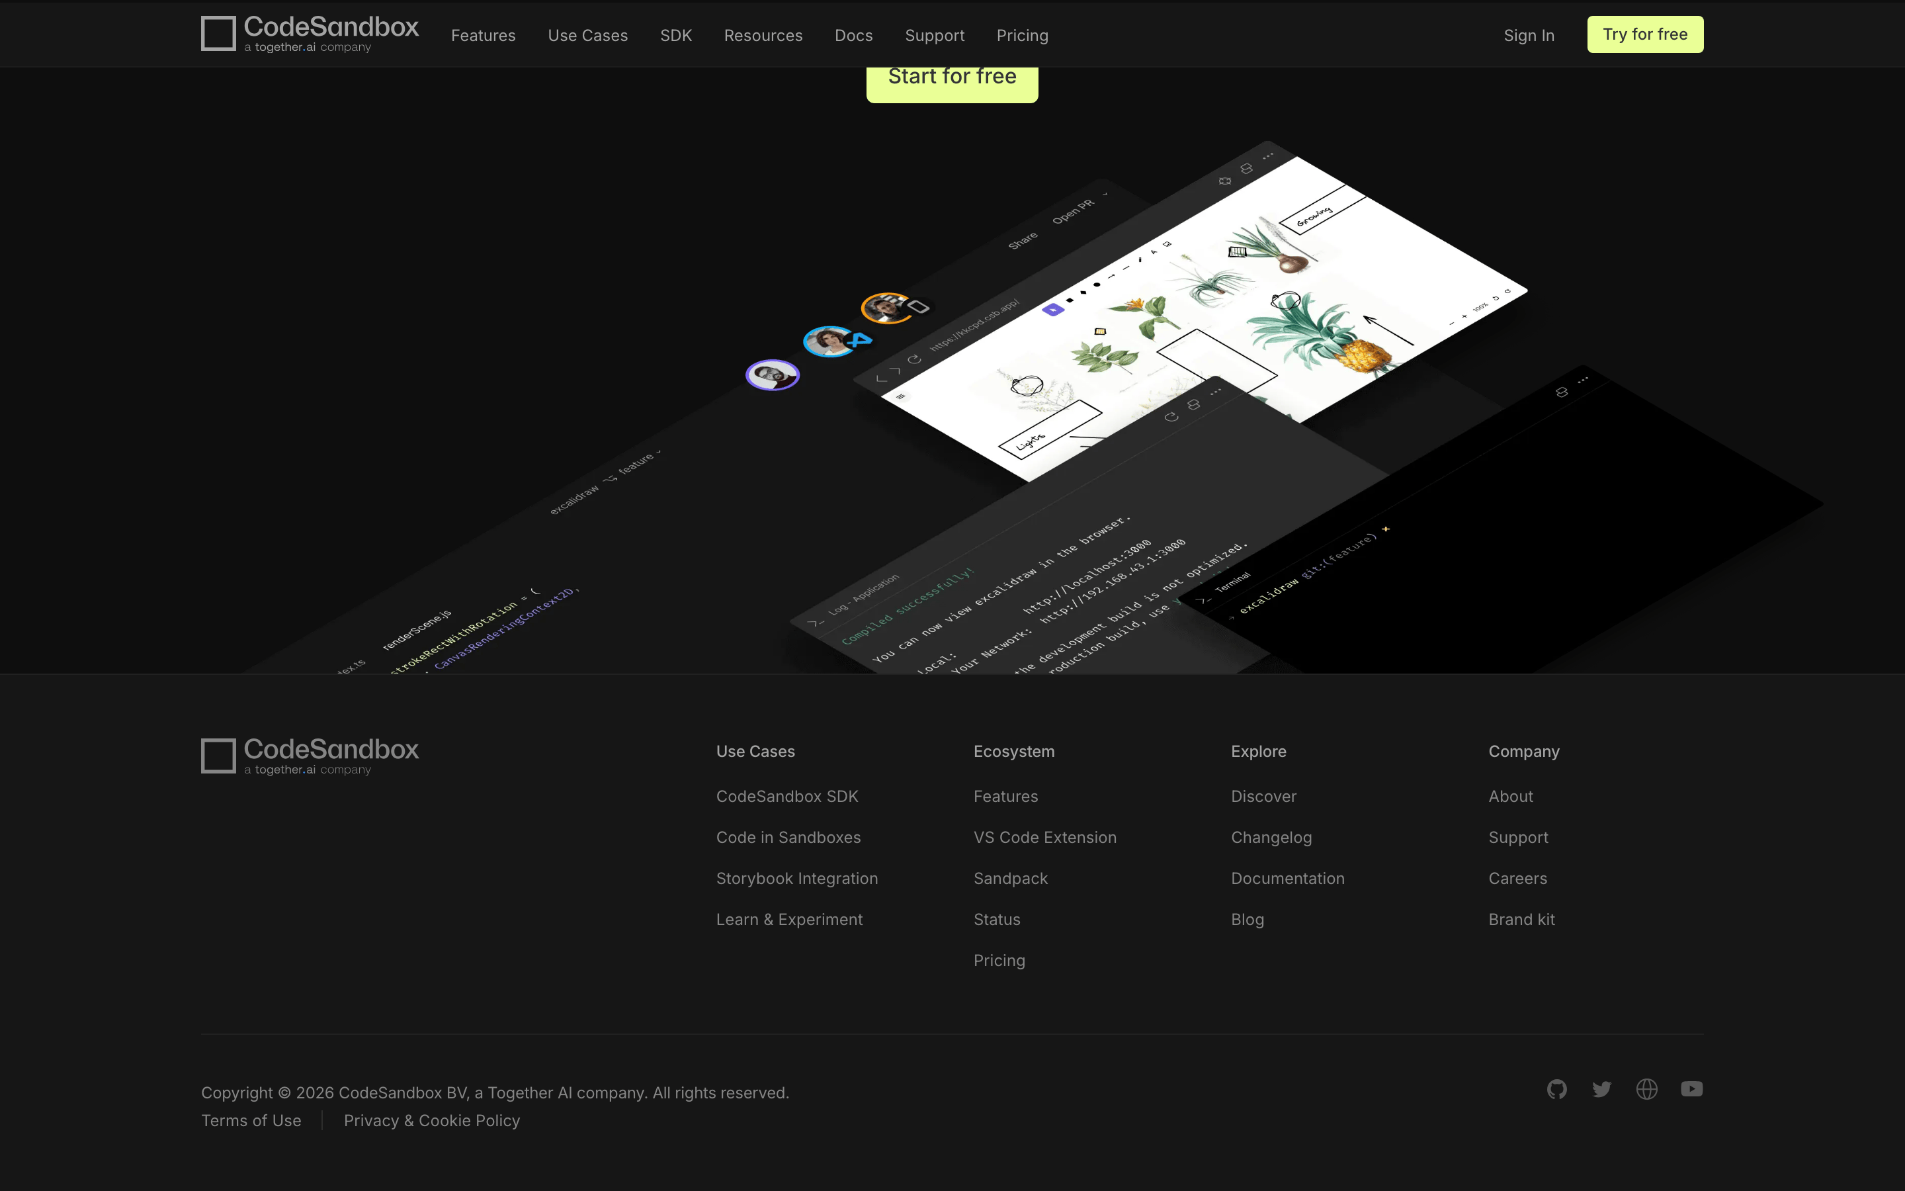
Task: Select SDK in the top navigation
Action: point(676,36)
